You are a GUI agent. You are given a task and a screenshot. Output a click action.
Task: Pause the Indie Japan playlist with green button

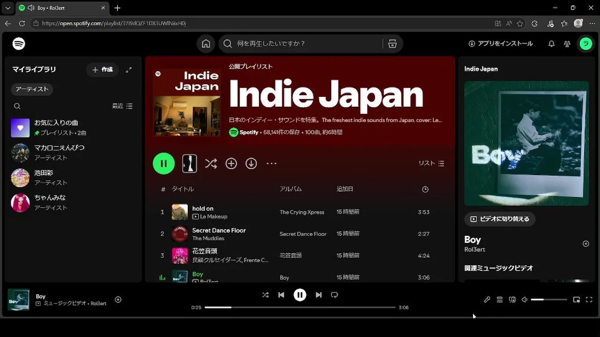(x=164, y=163)
